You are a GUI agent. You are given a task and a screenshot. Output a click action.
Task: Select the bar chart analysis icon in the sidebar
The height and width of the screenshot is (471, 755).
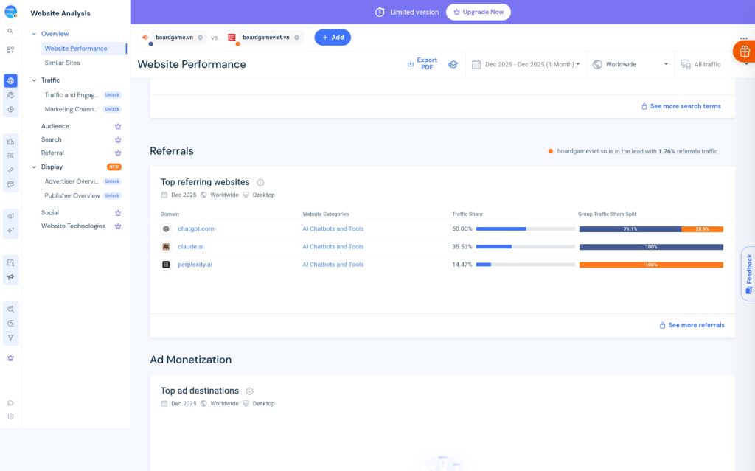(x=10, y=141)
